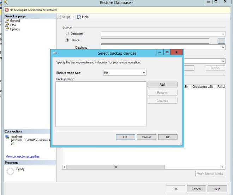Screen dimensions: 233x195
Task: Click the No backupset selected message text
Action: tap(34, 10)
